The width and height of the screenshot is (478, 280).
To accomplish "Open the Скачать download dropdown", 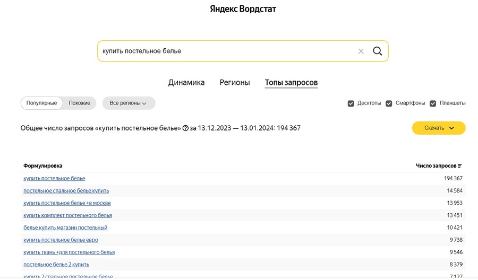I will 438,128.
